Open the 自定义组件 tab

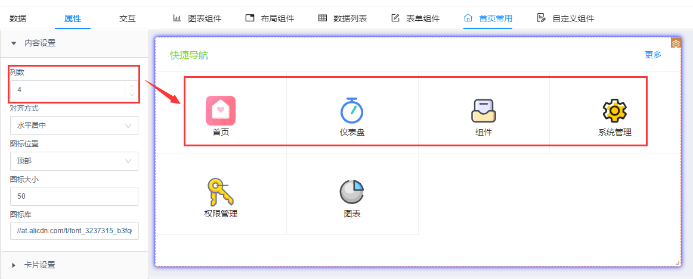(573, 18)
